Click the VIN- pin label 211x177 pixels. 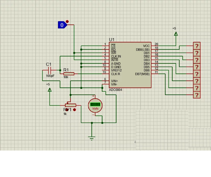pos(114,84)
